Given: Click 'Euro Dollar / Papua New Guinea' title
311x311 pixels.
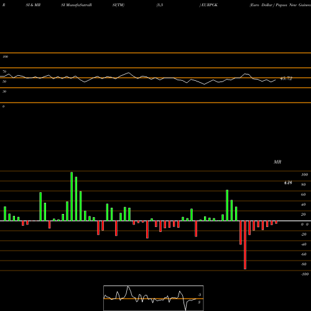Looking at the screenshot, I should point(281,5).
